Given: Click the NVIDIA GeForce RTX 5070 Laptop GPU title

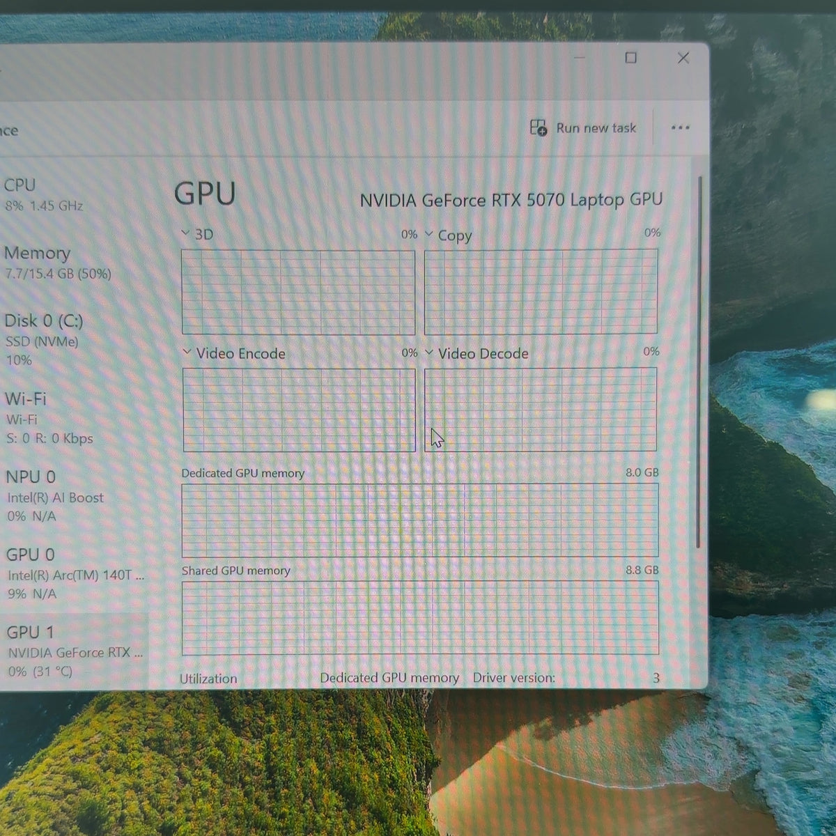Looking at the screenshot, I should click(x=511, y=200).
